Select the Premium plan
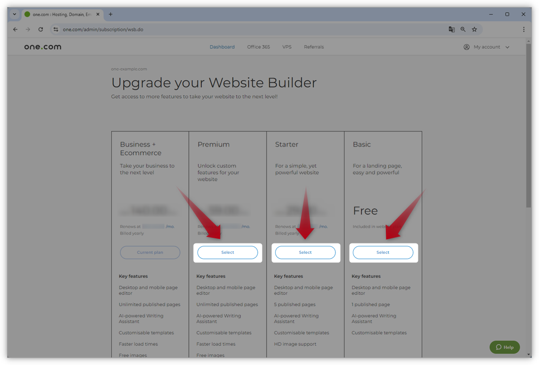The width and height of the screenshot is (539, 365). [228, 252]
